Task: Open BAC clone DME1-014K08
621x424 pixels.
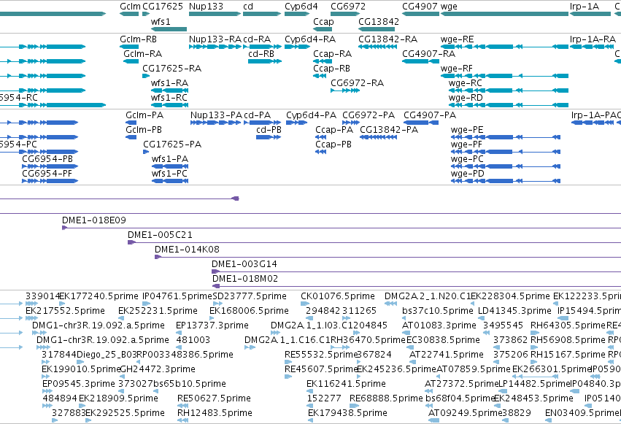Action: tap(187, 250)
